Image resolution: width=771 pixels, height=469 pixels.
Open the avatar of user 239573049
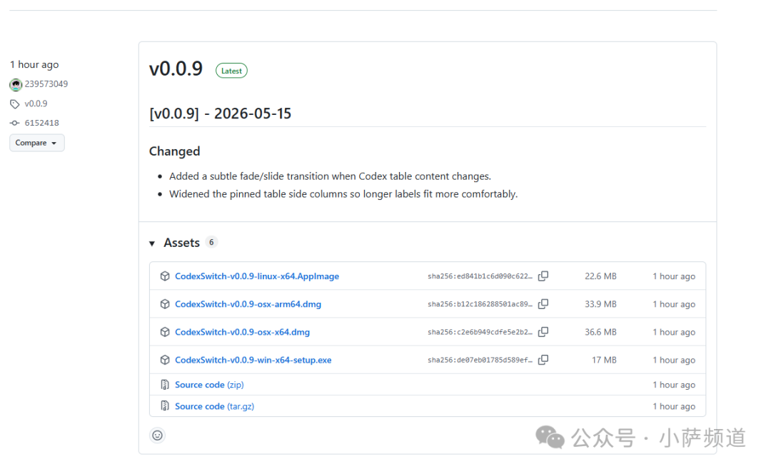click(16, 84)
